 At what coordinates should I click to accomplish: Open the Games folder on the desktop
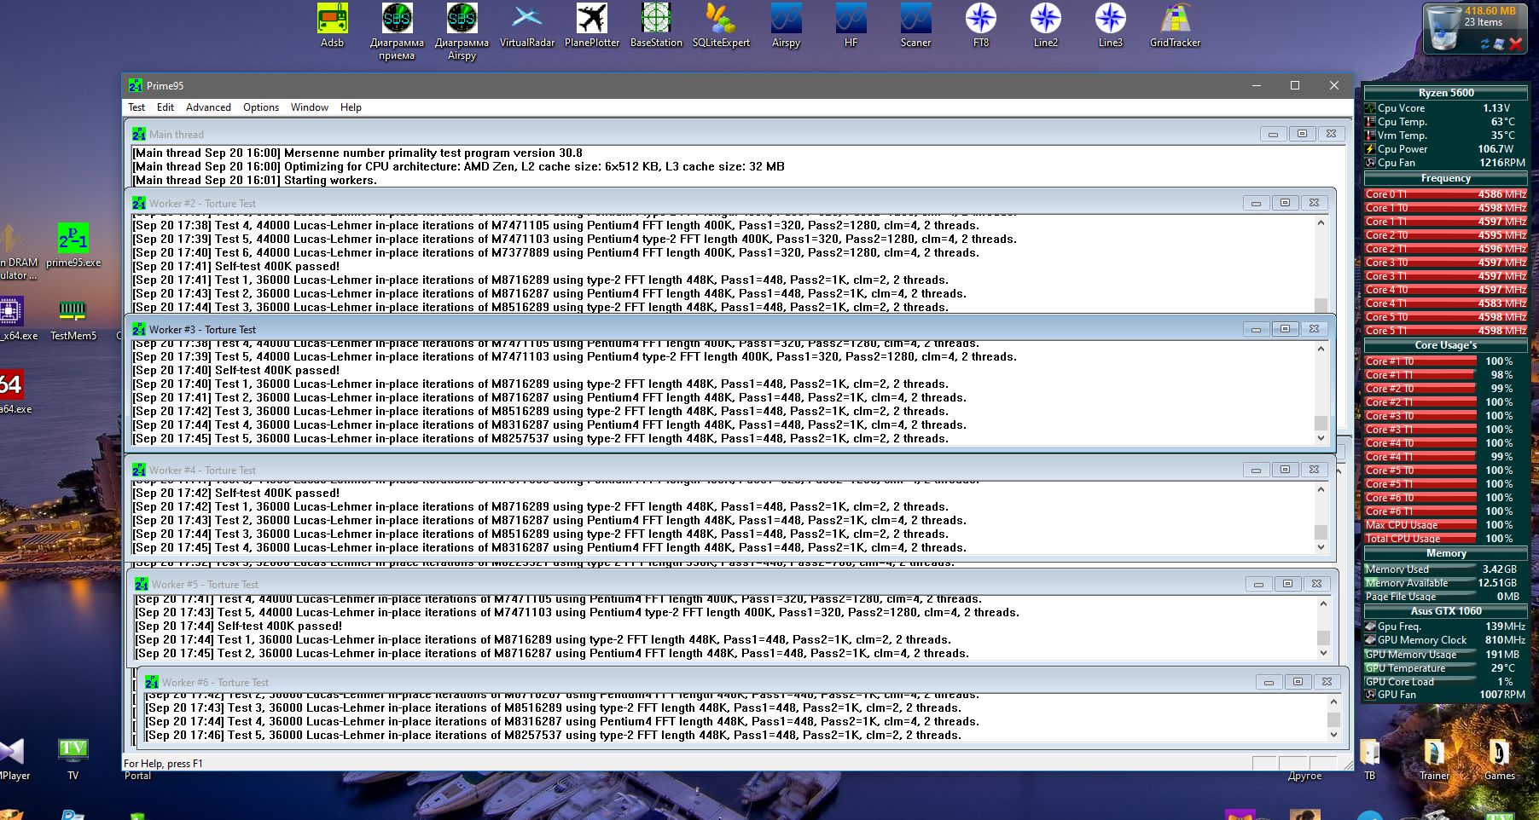(x=1499, y=754)
